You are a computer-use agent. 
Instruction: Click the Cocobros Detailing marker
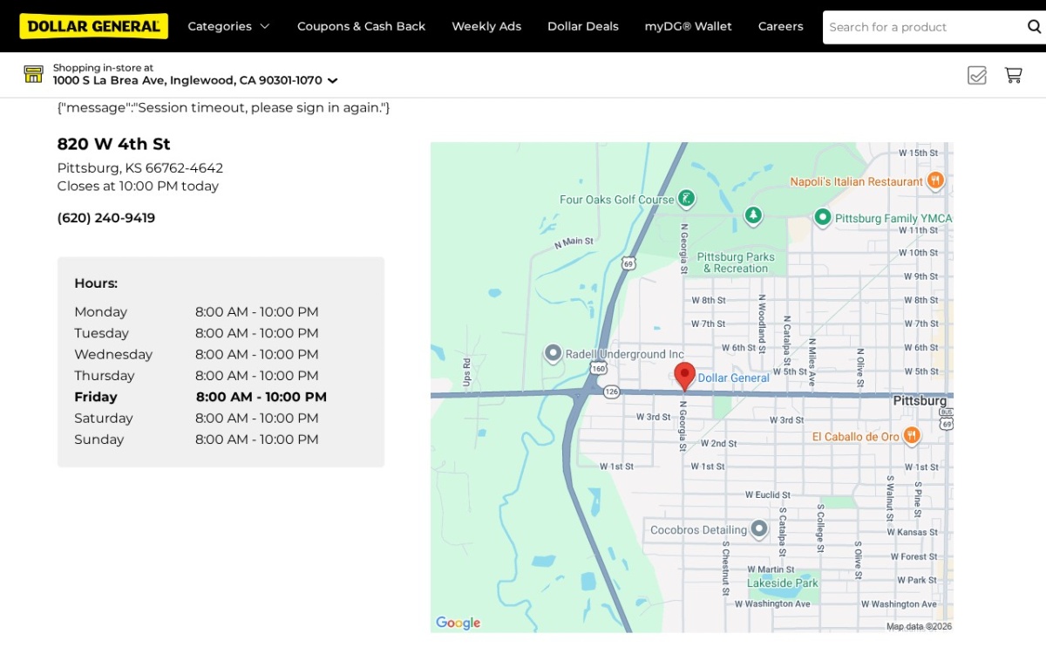(759, 528)
